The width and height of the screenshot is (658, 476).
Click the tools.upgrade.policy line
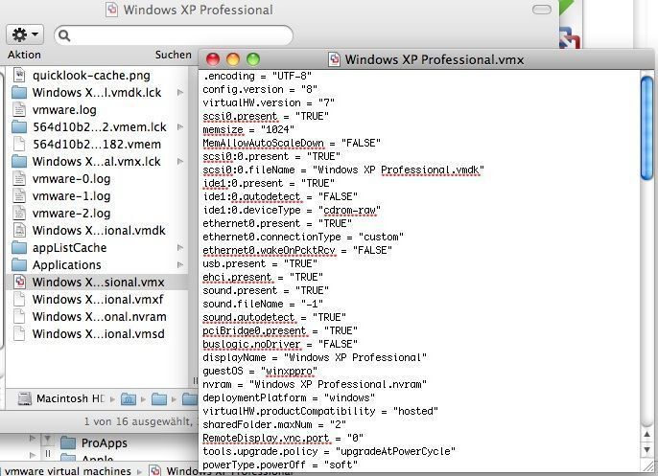(329, 451)
